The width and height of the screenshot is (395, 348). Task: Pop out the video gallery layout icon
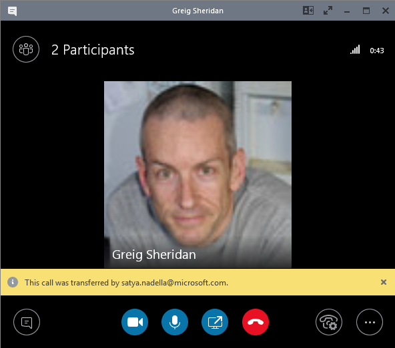(x=308, y=11)
